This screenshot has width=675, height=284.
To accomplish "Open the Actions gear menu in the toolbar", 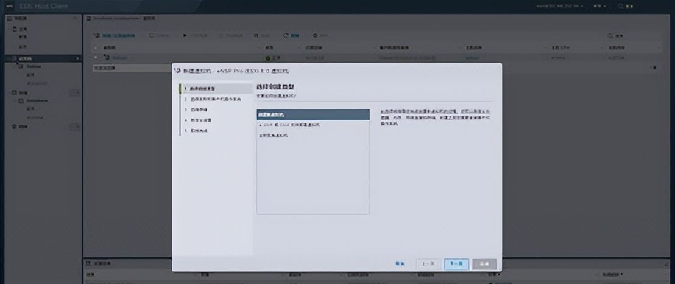I will 315,36.
